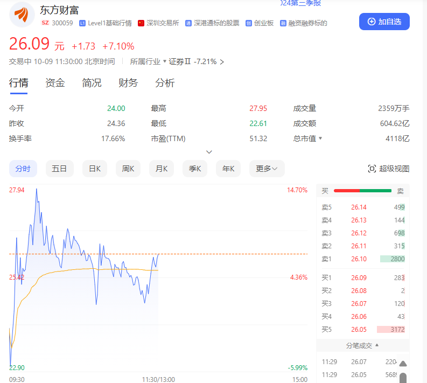Expand more quote details chevron

click(x=209, y=152)
